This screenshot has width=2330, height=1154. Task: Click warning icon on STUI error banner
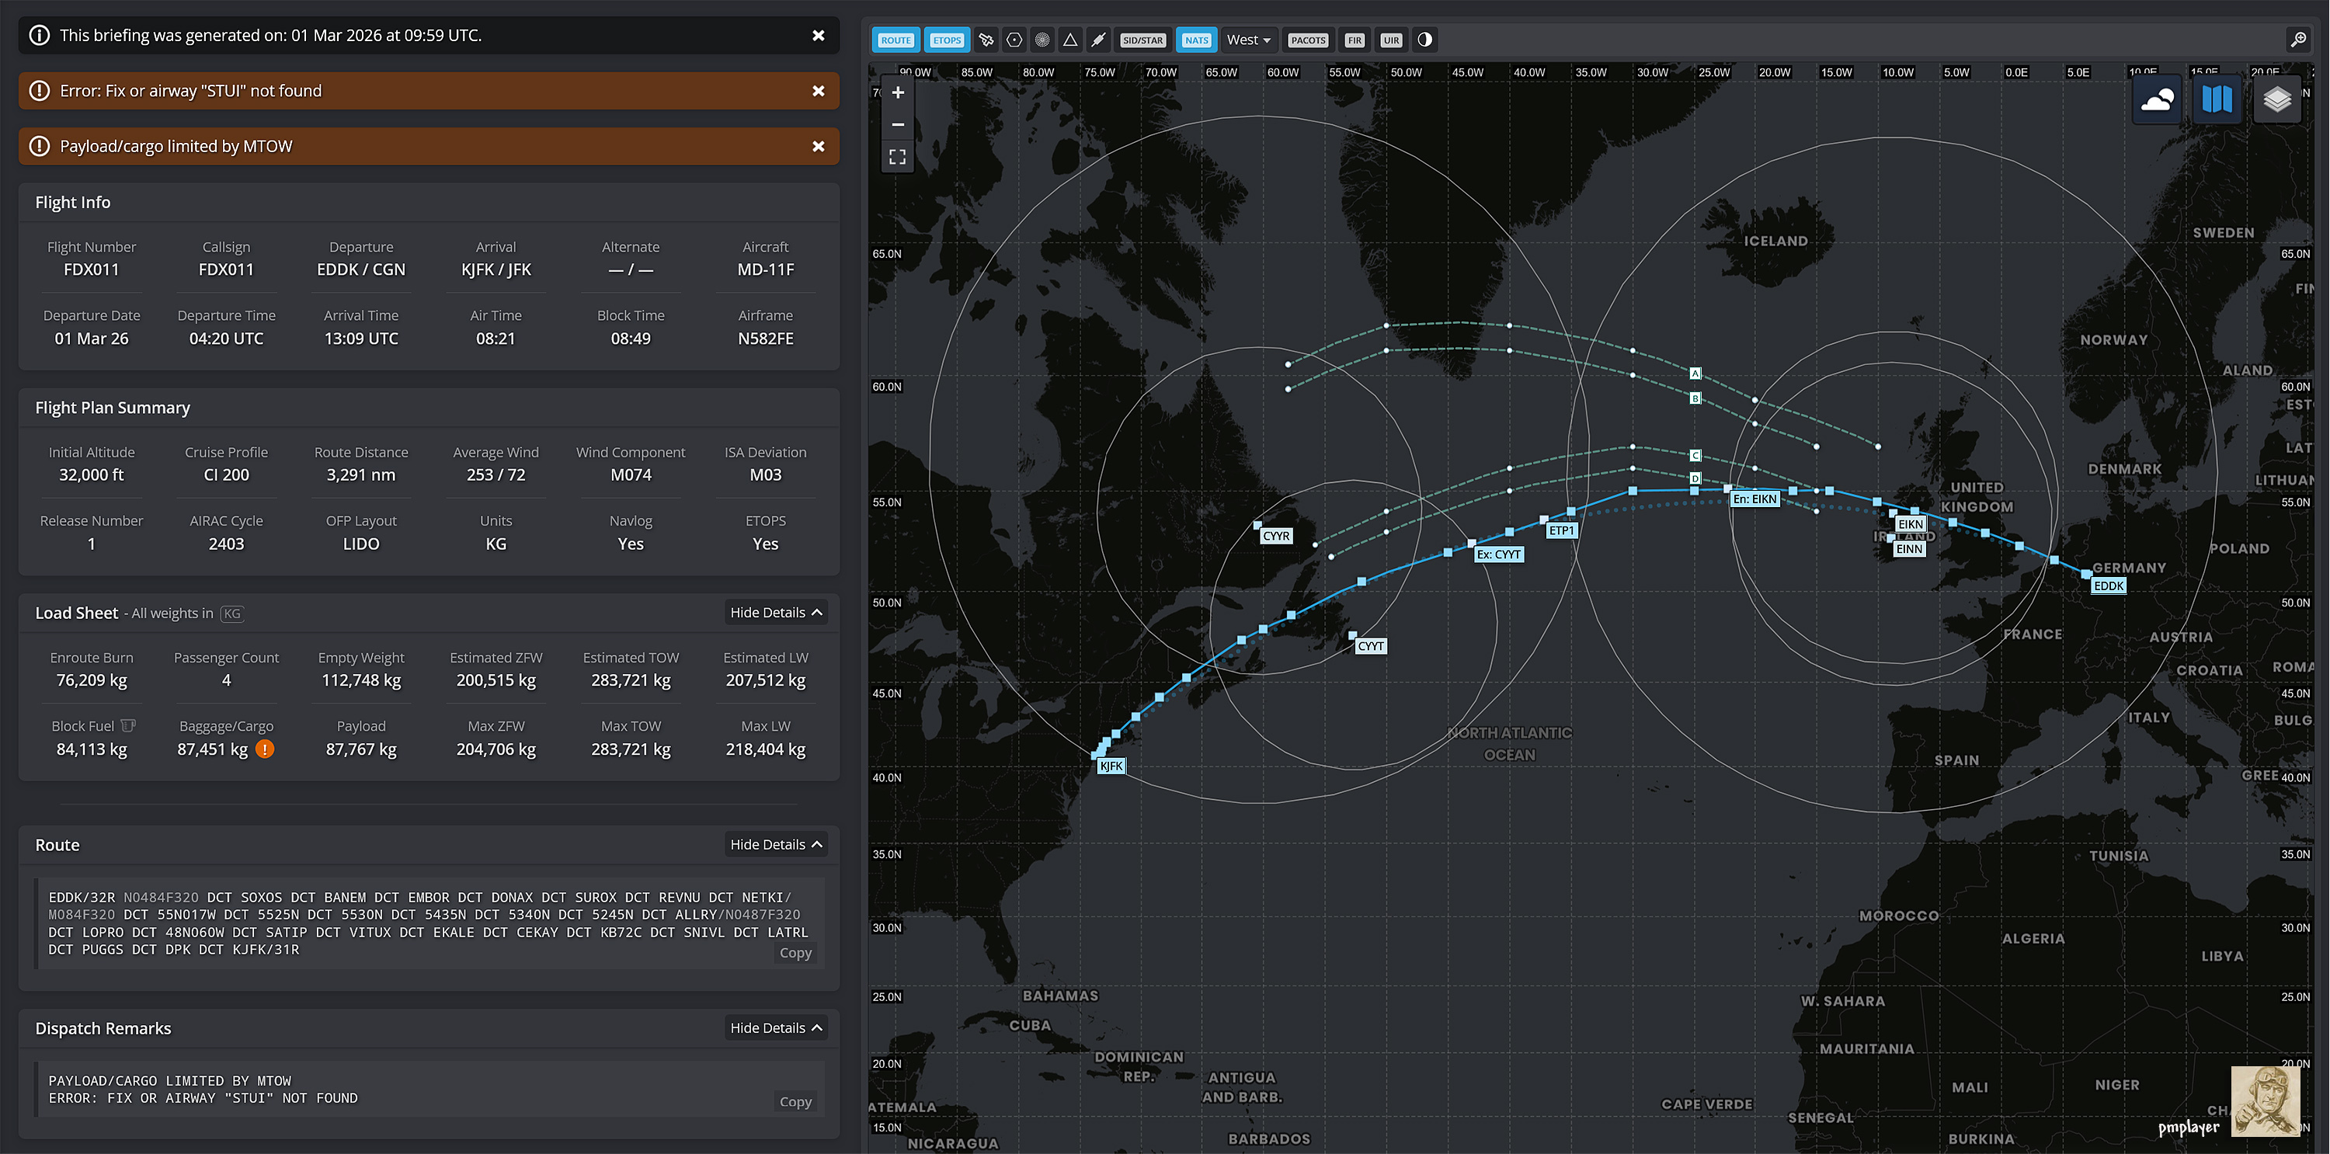(40, 90)
